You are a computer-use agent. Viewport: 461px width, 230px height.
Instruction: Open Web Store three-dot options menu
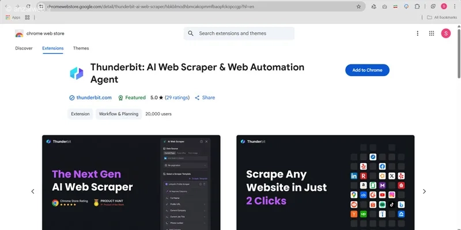pos(417,33)
